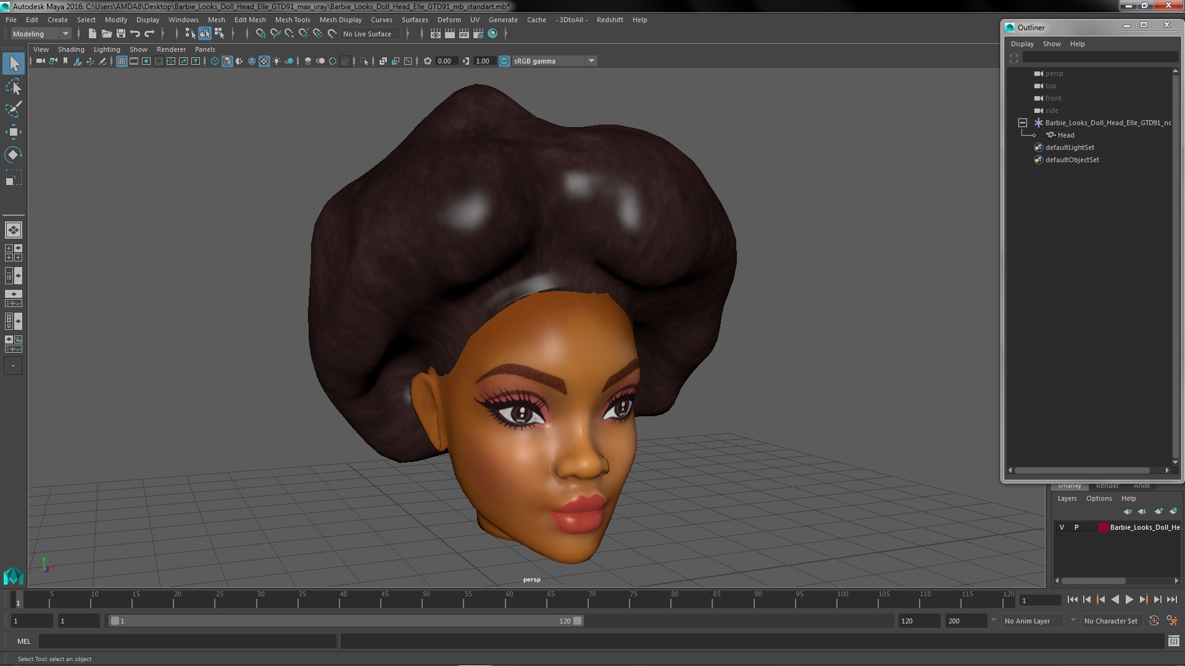Toggle smooth shade all in viewport
Image resolution: width=1185 pixels, height=666 pixels.
(x=227, y=61)
